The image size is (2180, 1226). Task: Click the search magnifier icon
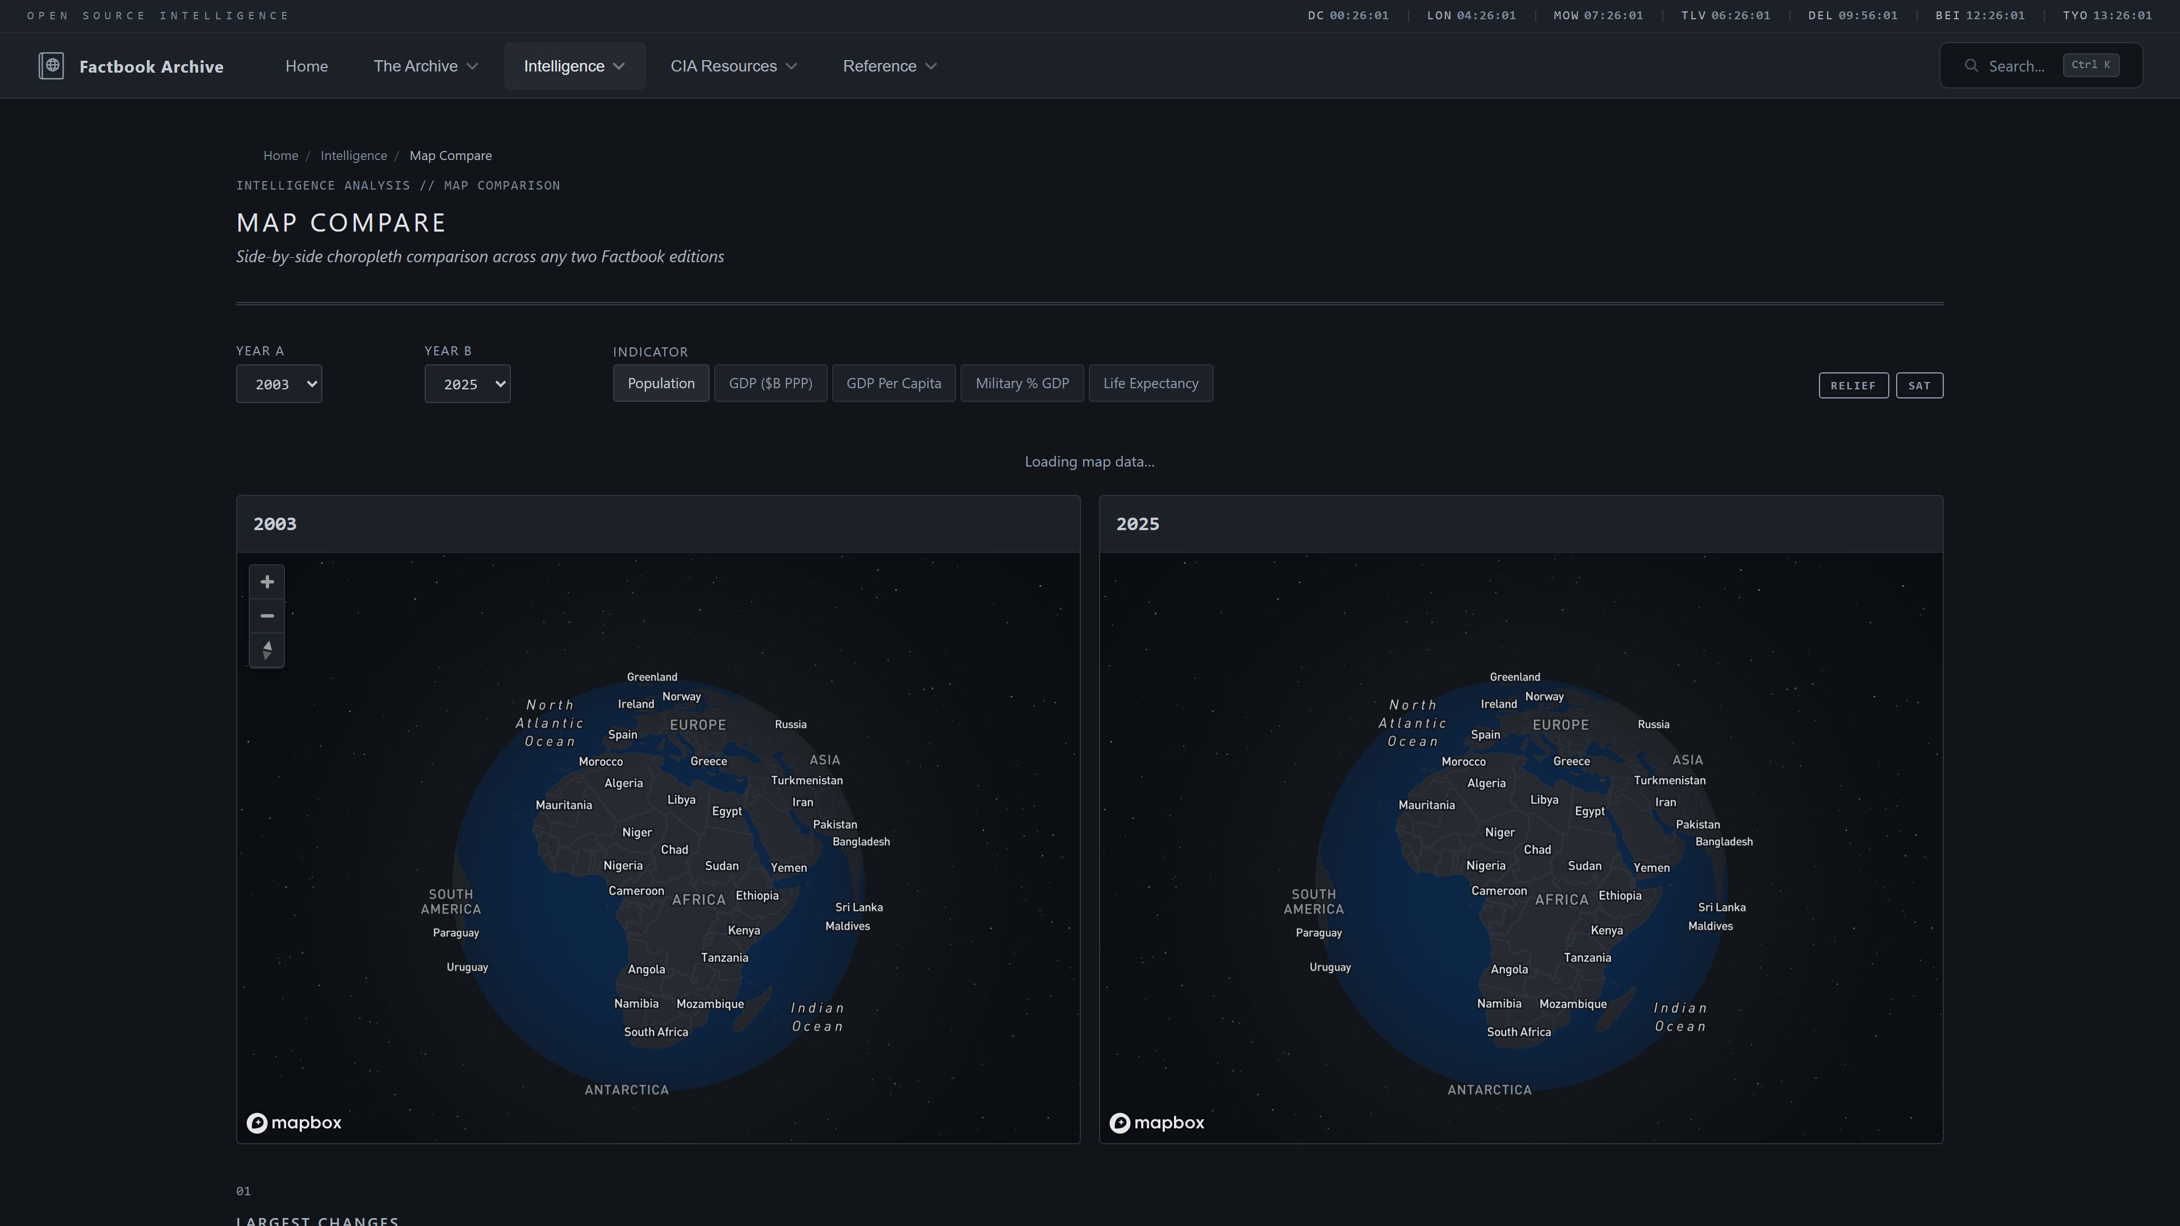pyautogui.click(x=1971, y=66)
